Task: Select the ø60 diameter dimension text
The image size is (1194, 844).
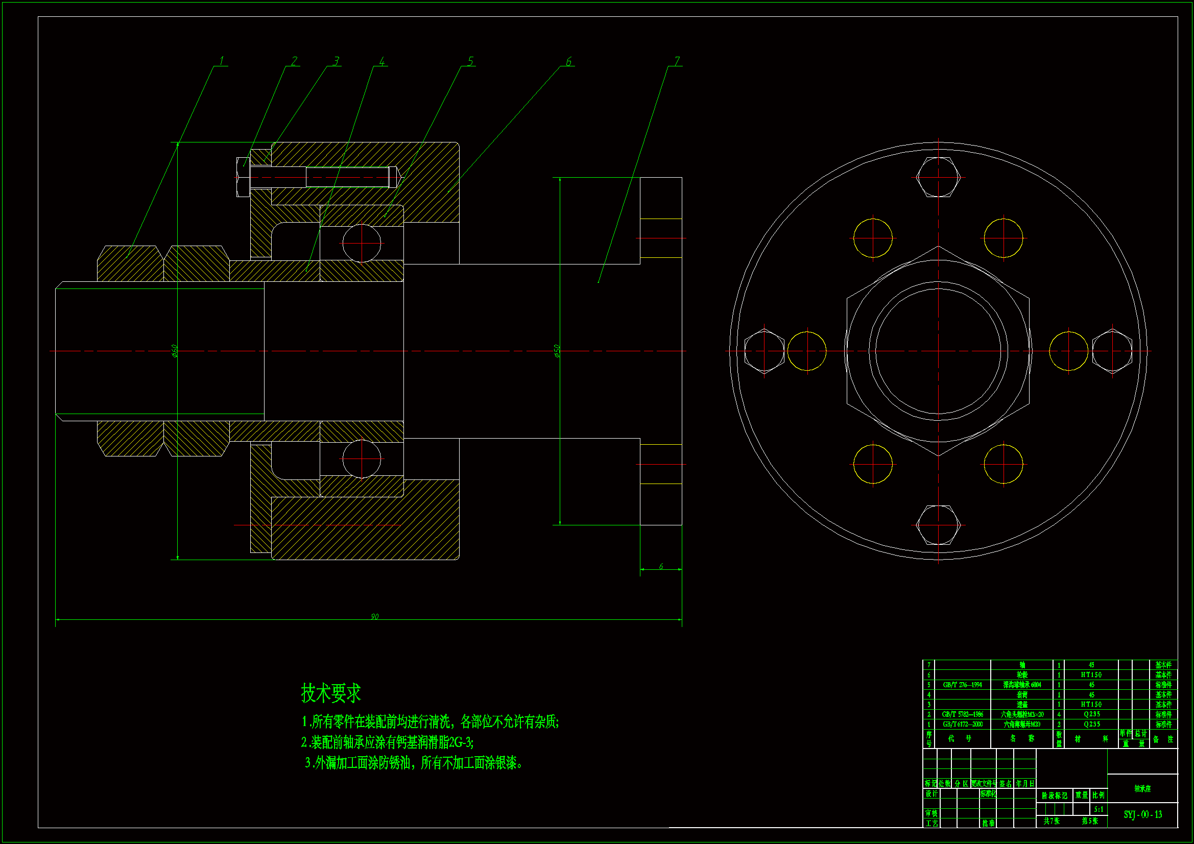Action: pyautogui.click(x=175, y=351)
